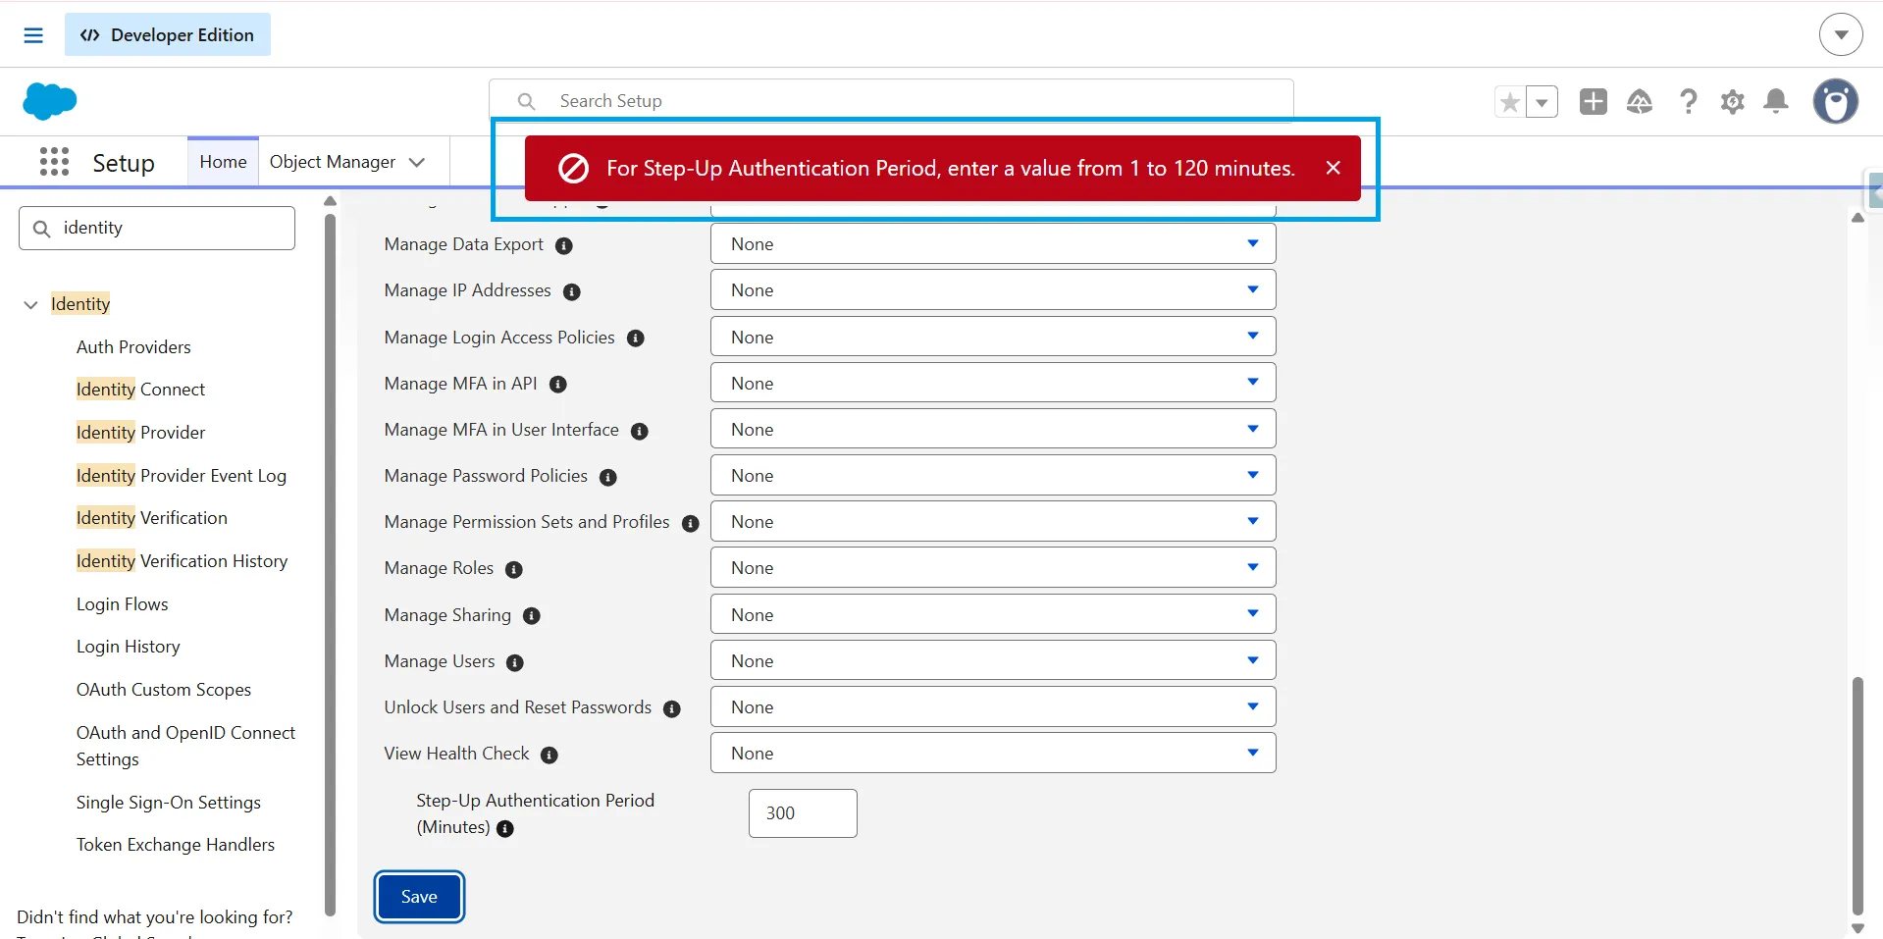1883x939 pixels.
Task: Show info tooltip for Manage MFA in User Interface
Action: click(640, 432)
